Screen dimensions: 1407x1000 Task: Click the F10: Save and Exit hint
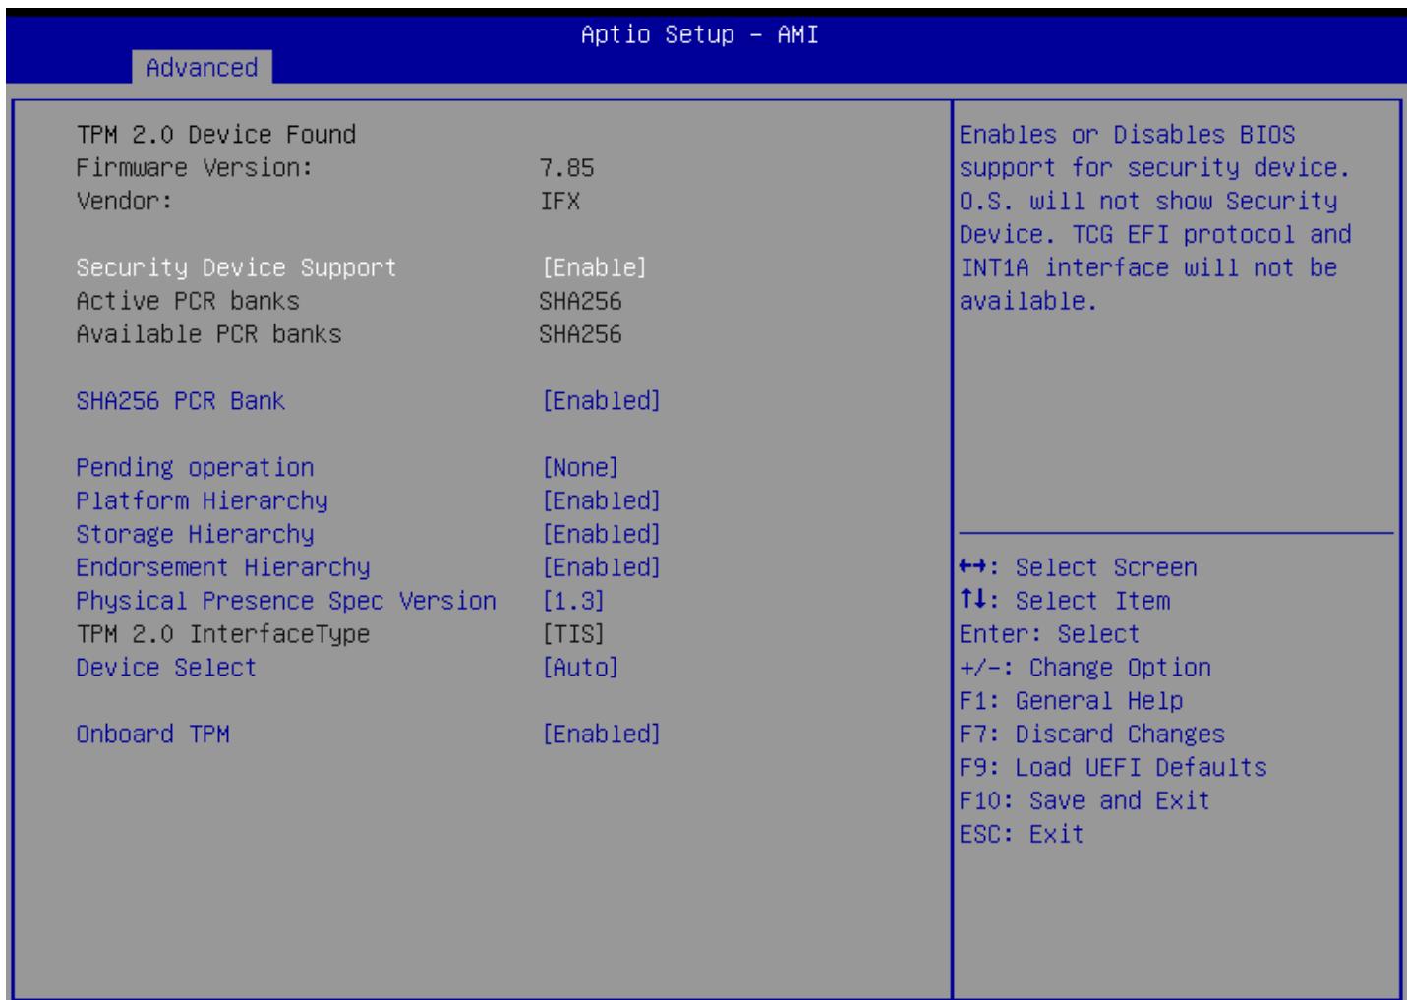pyautogui.click(x=1084, y=800)
